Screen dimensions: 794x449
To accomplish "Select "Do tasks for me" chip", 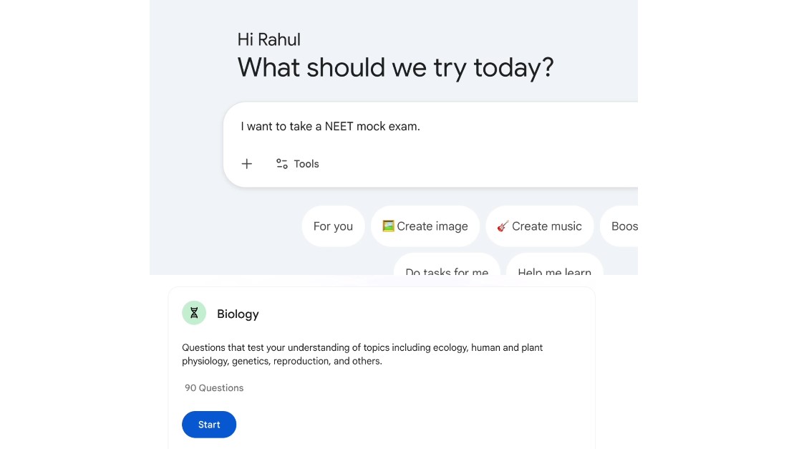I will [x=447, y=271].
